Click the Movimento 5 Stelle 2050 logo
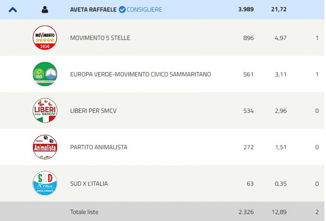 45,38
